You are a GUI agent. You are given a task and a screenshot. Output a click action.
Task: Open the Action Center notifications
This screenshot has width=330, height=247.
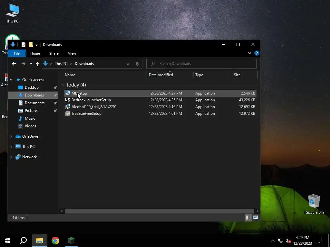(x=319, y=241)
